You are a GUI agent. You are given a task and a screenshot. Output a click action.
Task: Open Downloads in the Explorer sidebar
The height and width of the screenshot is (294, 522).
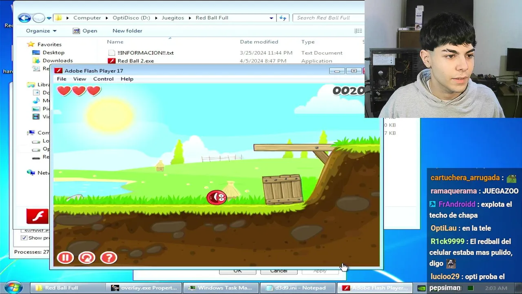pyautogui.click(x=58, y=60)
